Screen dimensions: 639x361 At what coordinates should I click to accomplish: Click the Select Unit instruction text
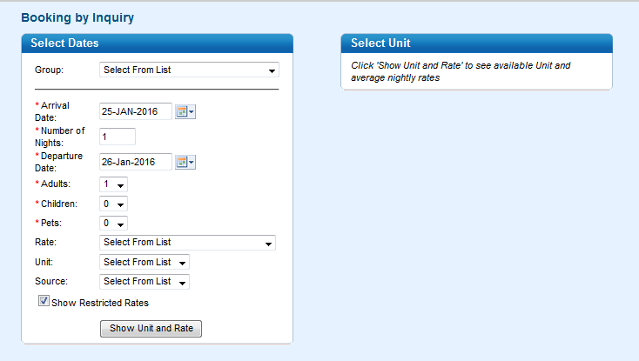click(461, 71)
